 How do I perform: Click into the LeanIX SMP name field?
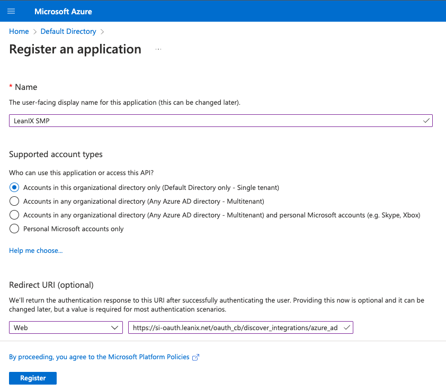point(221,121)
